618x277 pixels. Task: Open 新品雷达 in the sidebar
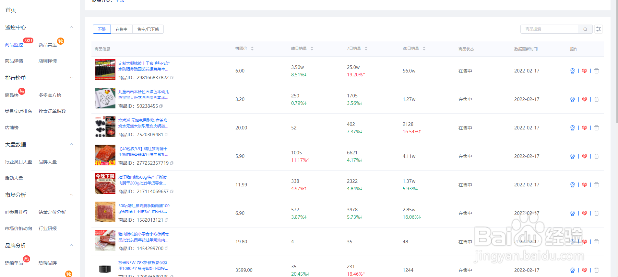[48, 45]
